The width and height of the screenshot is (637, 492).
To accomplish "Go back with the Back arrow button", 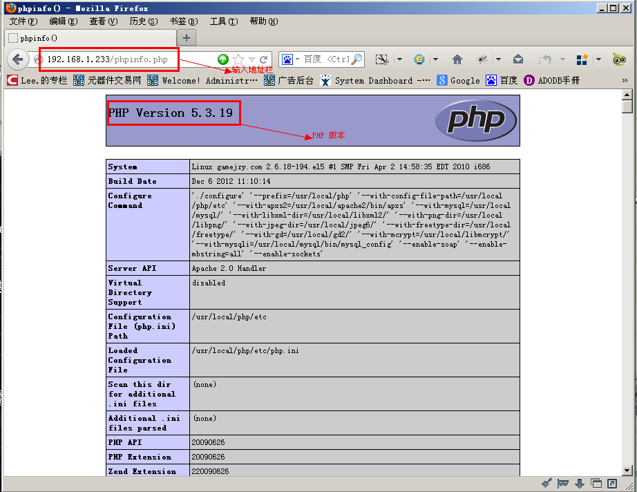I will point(17,59).
